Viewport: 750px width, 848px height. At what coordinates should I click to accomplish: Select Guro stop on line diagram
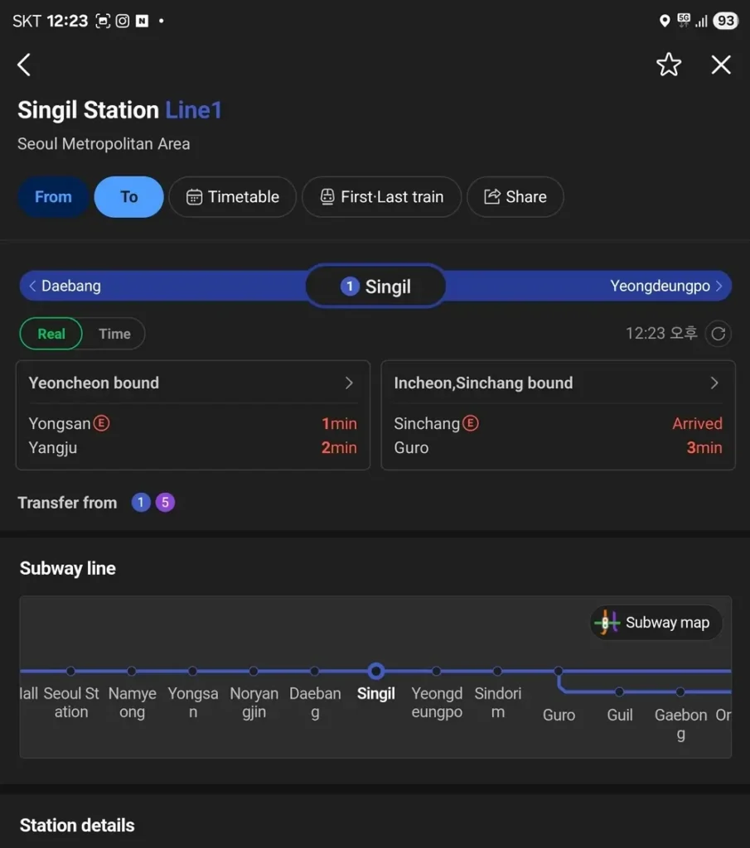point(559,671)
